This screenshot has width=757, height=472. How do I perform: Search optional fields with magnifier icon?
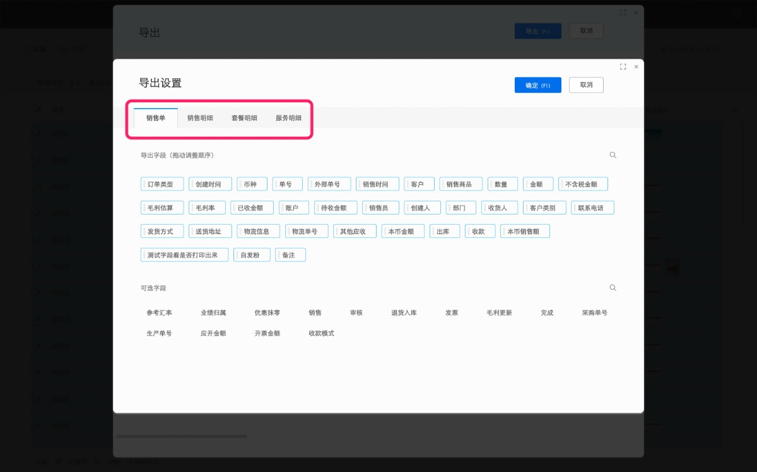[613, 288]
